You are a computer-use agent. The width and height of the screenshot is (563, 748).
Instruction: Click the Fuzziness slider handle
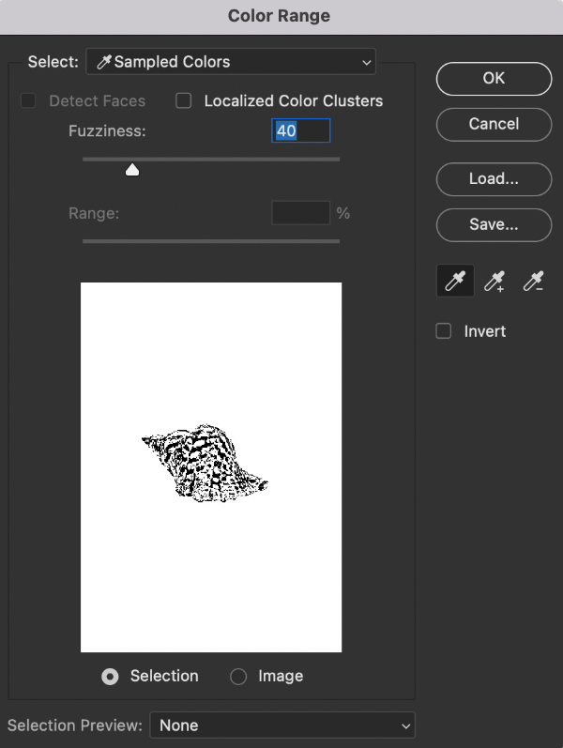[x=132, y=169]
